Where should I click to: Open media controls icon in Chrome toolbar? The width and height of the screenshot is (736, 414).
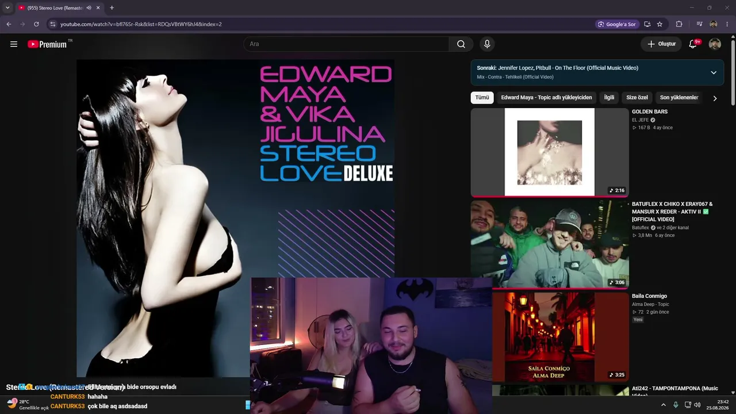[699, 24]
